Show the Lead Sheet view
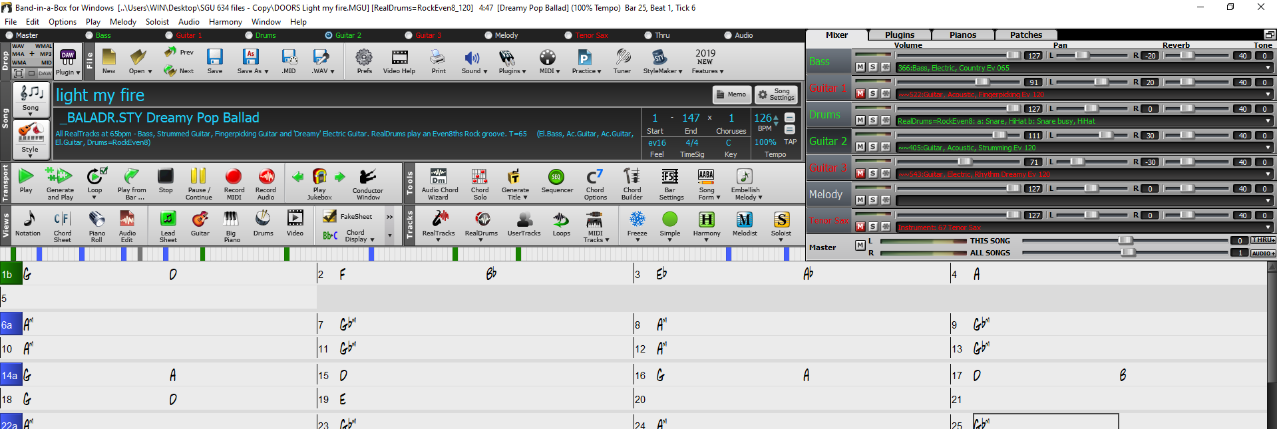Viewport: 1277px width, 429px height. (x=168, y=225)
